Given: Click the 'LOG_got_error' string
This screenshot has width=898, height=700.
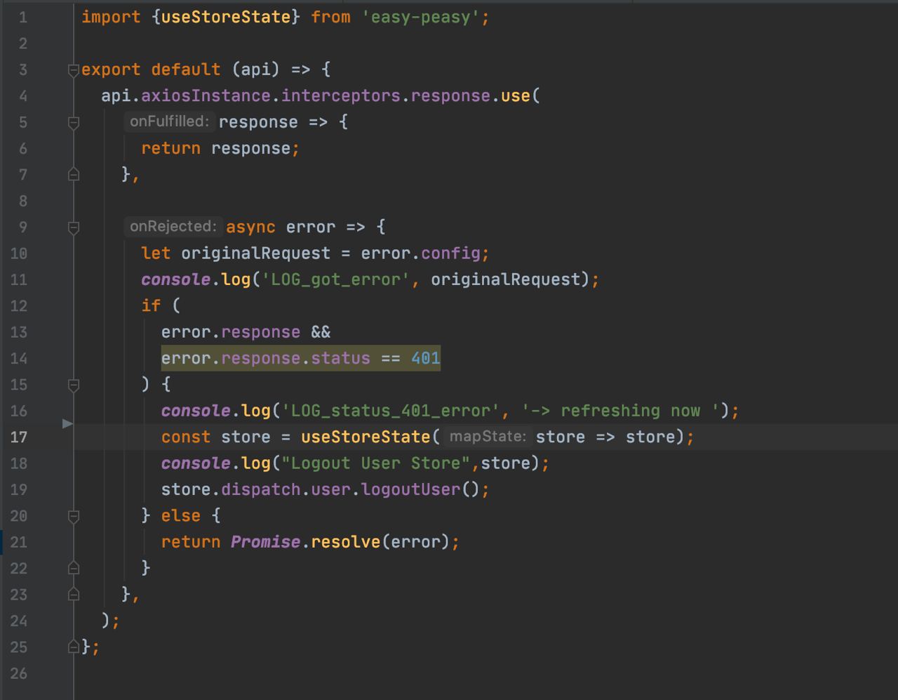Looking at the screenshot, I should [x=336, y=279].
